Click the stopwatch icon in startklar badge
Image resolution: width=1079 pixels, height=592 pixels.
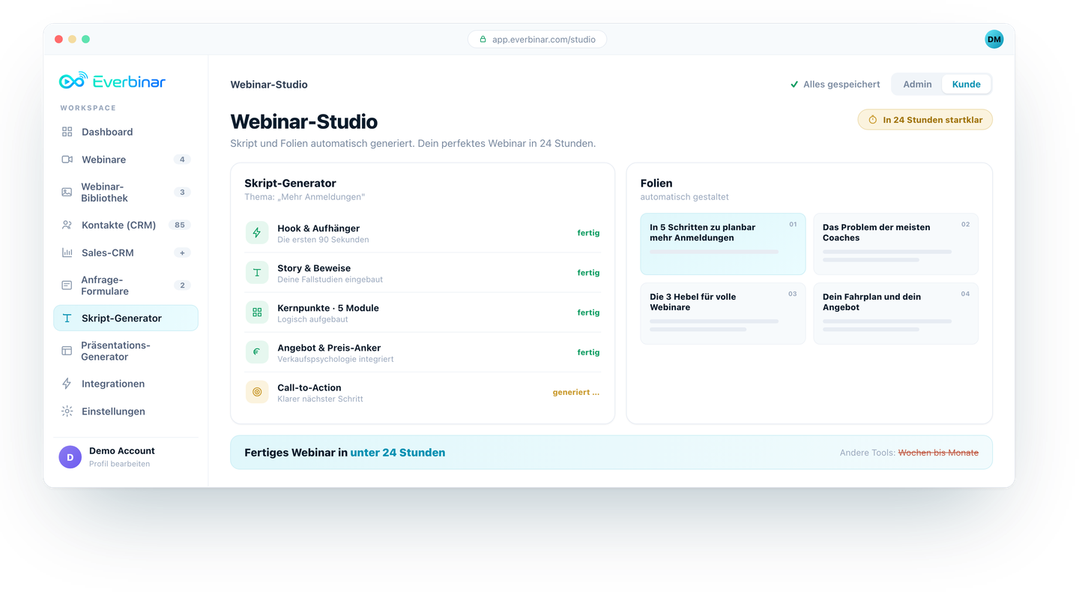(872, 120)
